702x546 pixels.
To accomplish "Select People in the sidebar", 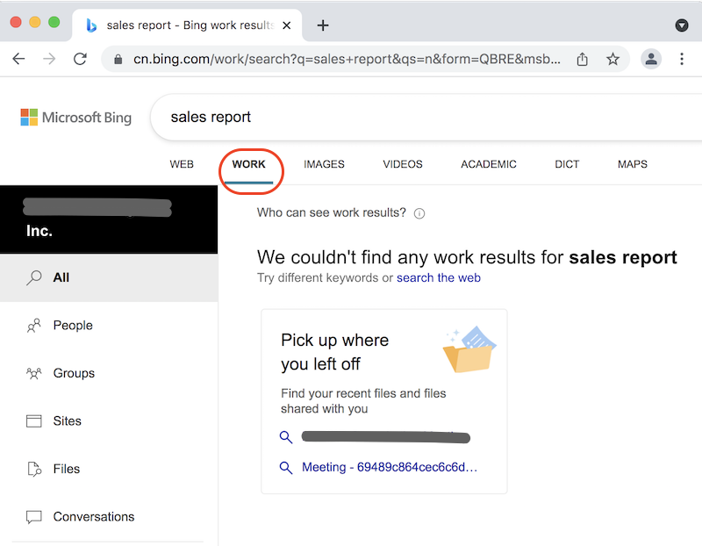I will coord(71,325).
